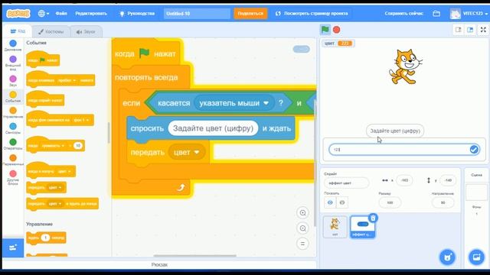Select the Сенсоры block category
This screenshot has height=275, width=490.
(13, 128)
